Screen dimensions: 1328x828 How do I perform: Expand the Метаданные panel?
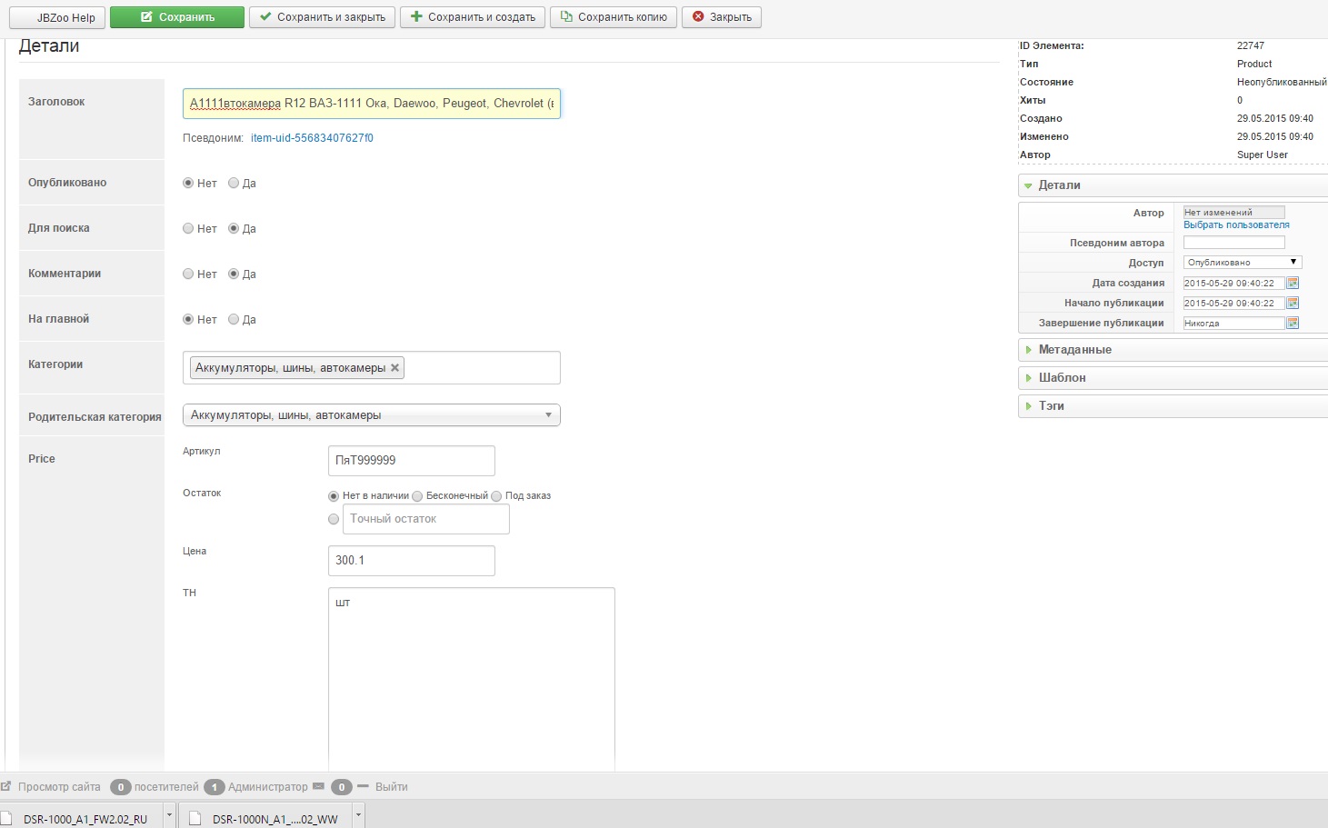[1075, 350]
